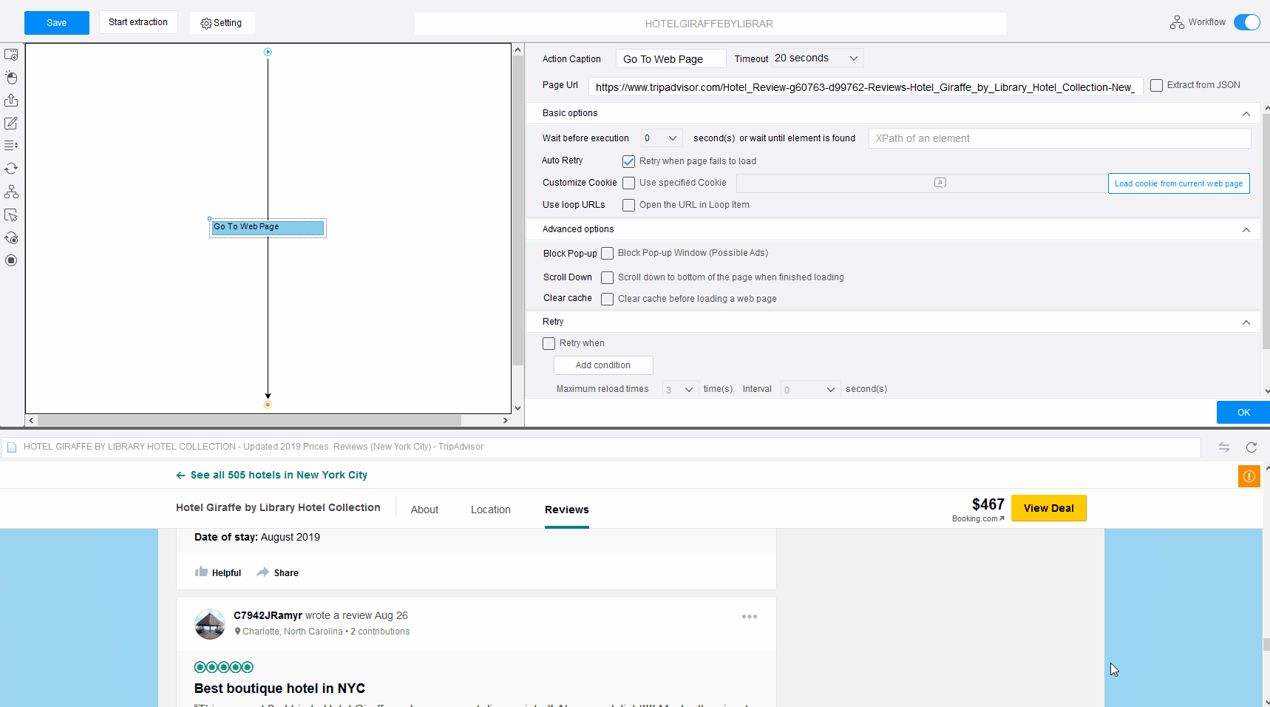
Task: Check the Retry when checkbox
Action: [x=549, y=343]
